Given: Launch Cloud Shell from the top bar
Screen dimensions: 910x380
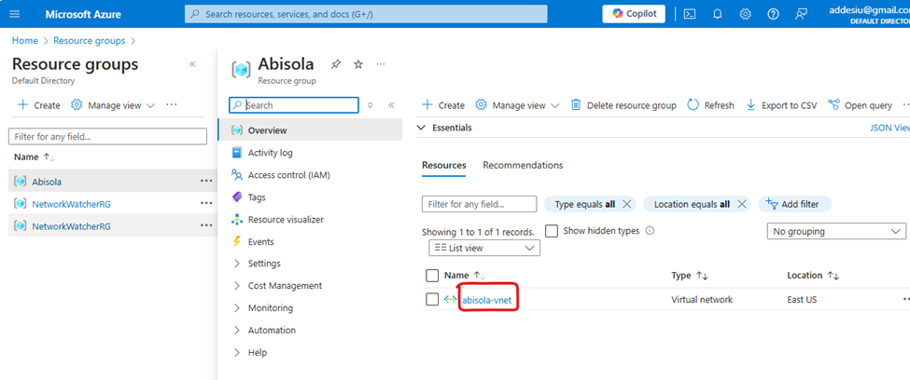Looking at the screenshot, I should pos(690,14).
